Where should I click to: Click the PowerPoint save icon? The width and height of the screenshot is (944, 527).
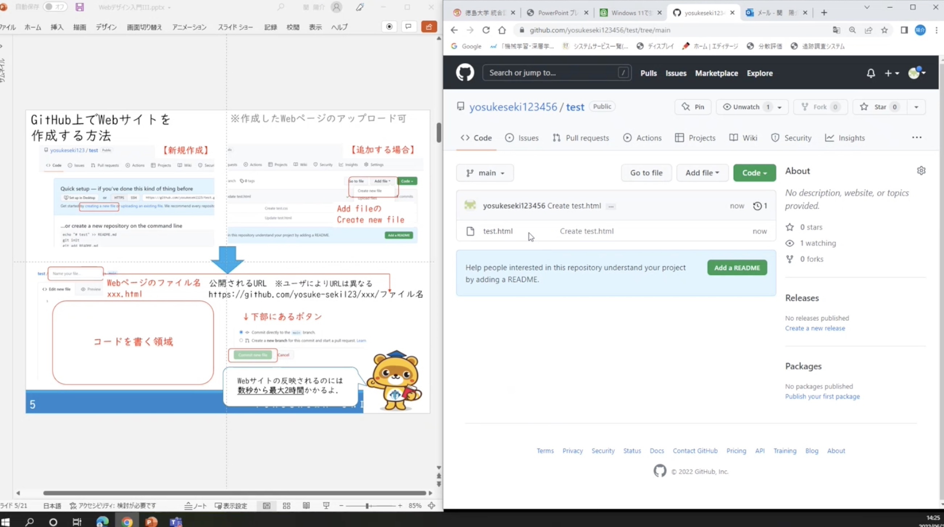[79, 7]
